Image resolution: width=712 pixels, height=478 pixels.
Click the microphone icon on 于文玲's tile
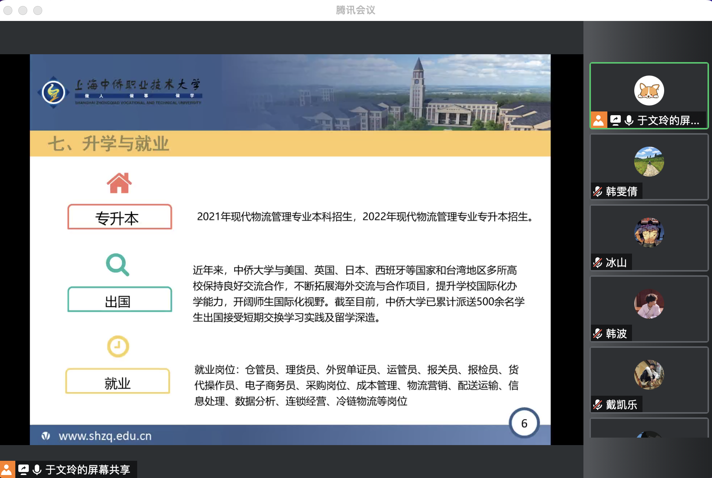tap(629, 120)
